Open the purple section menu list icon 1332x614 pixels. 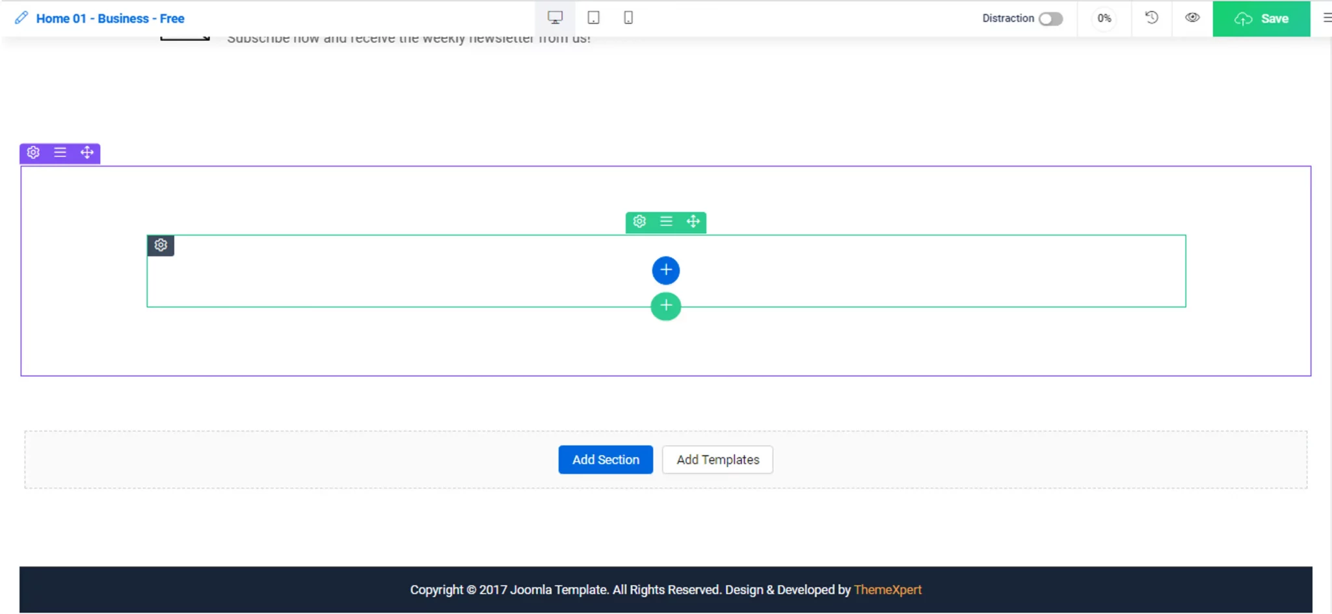60,153
